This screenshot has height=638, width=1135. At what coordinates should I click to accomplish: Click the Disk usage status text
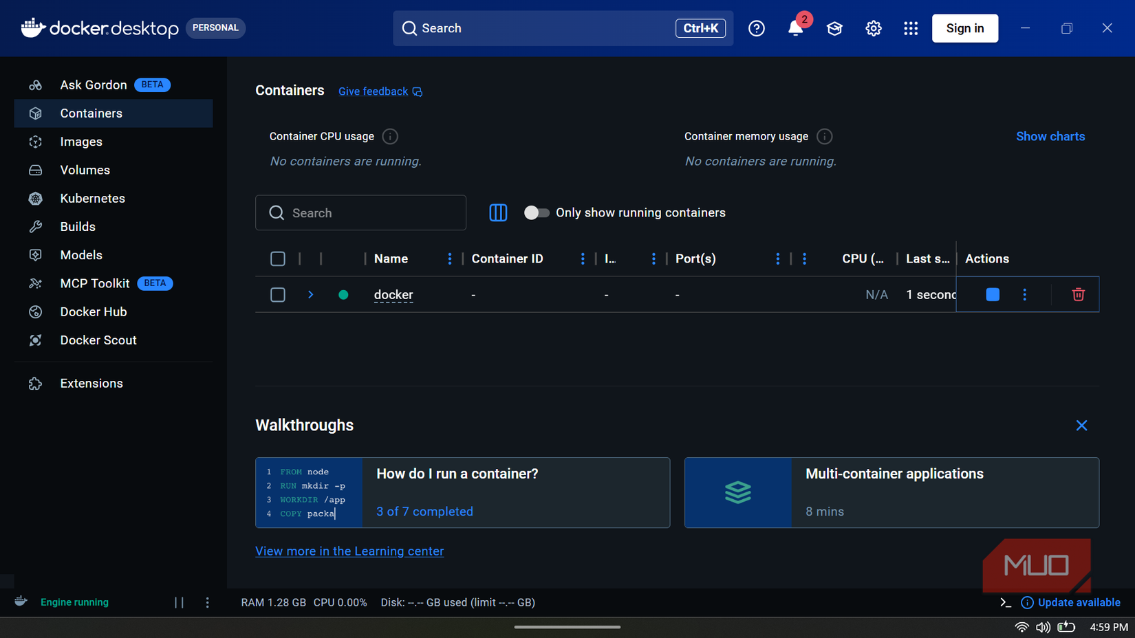pyautogui.click(x=458, y=602)
